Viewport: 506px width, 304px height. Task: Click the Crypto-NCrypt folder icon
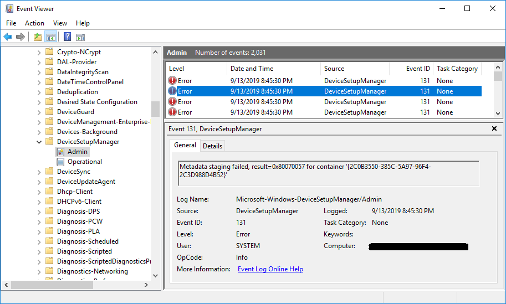(x=49, y=51)
